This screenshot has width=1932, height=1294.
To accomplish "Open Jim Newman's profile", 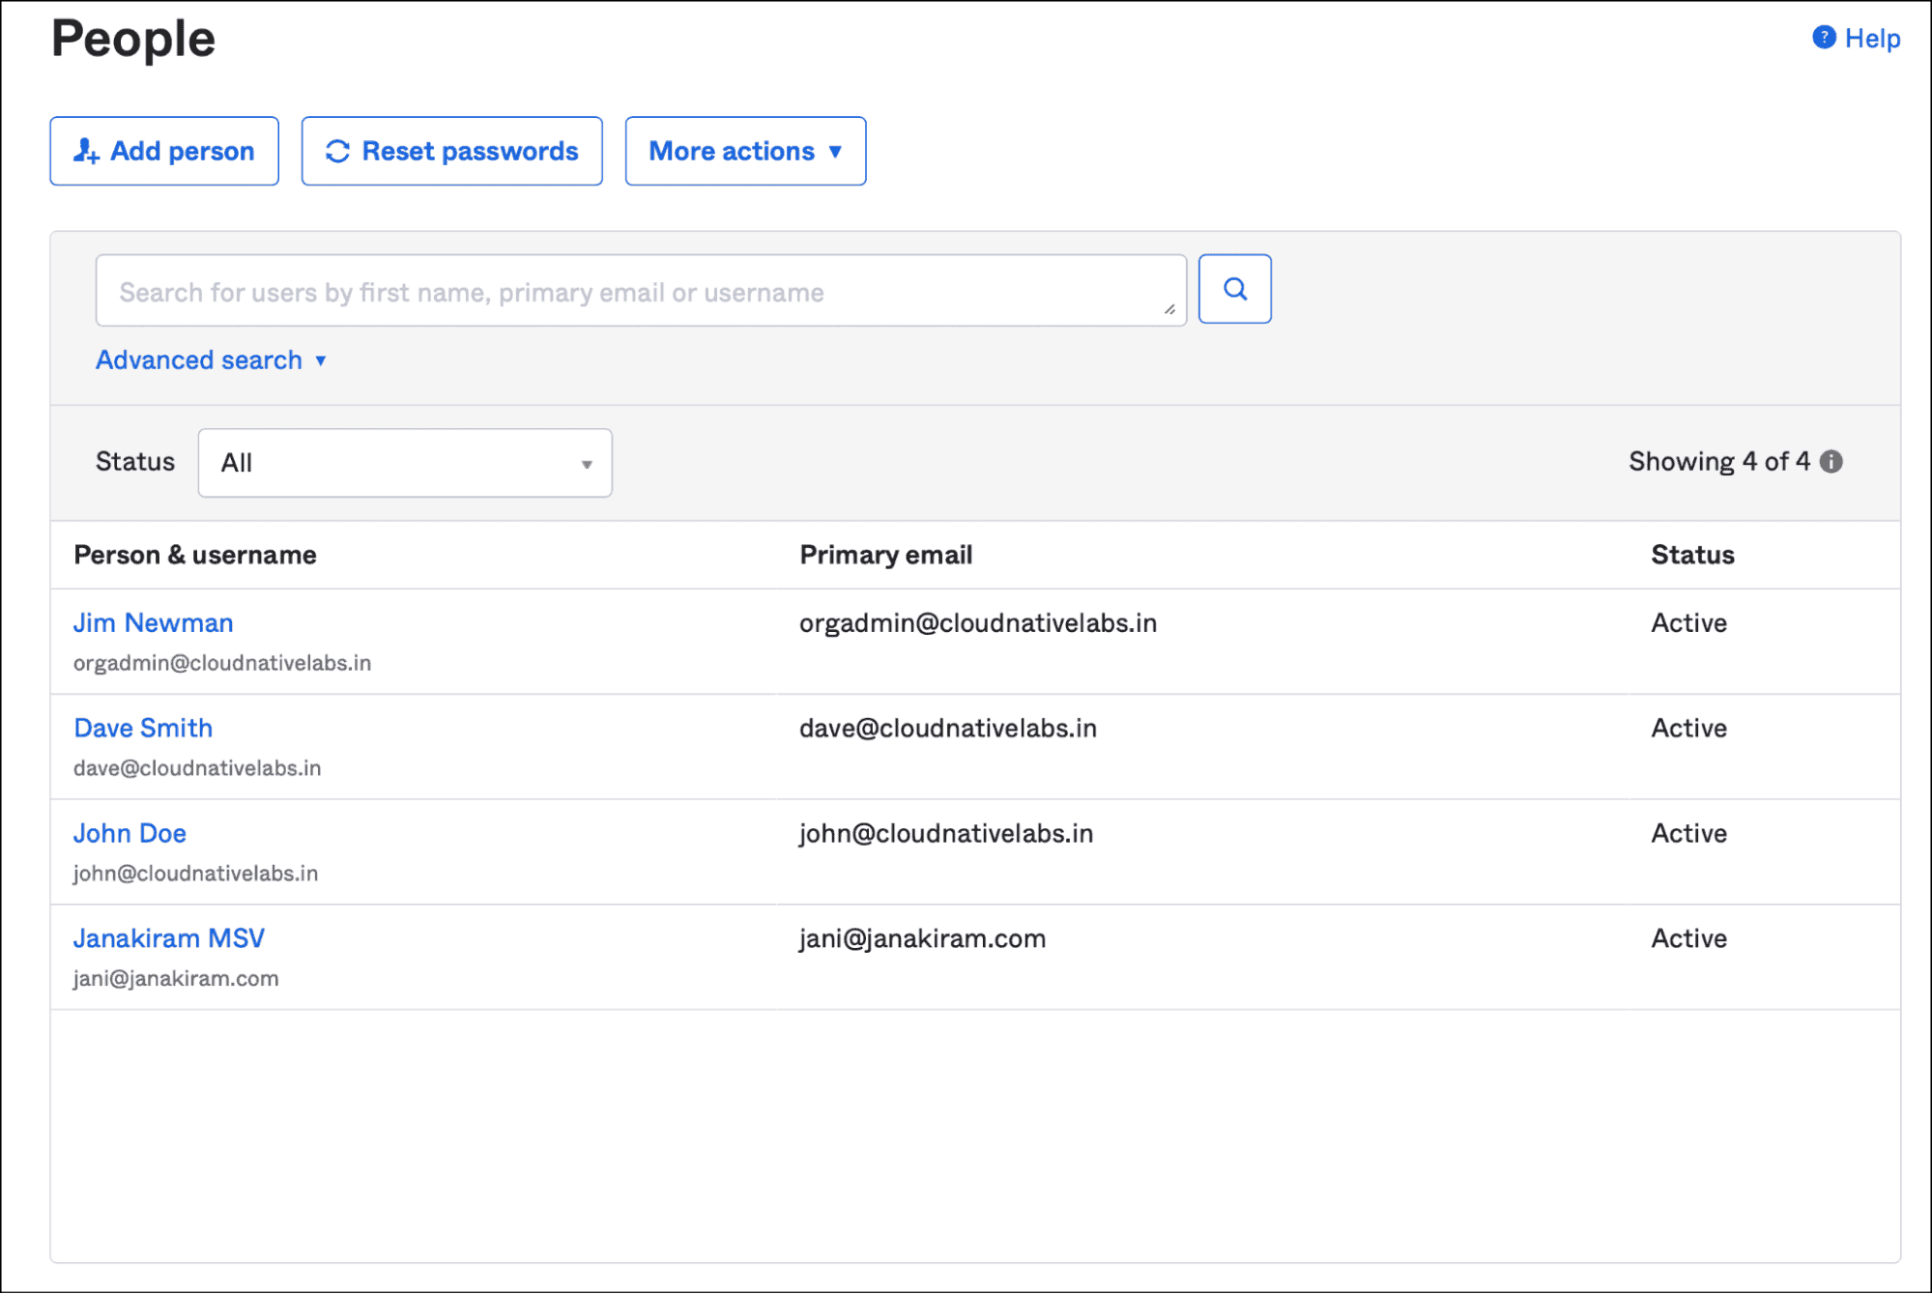I will click(154, 623).
